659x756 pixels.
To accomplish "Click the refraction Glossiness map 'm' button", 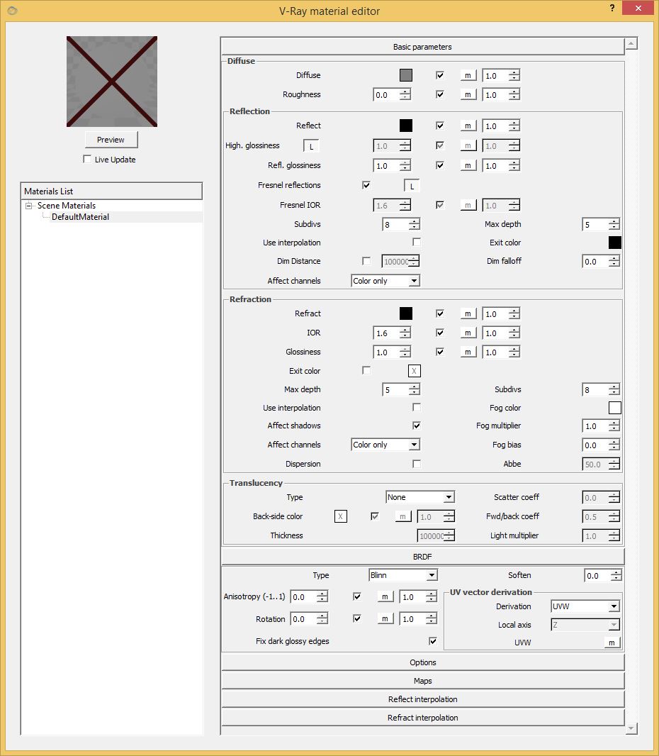I will (468, 352).
